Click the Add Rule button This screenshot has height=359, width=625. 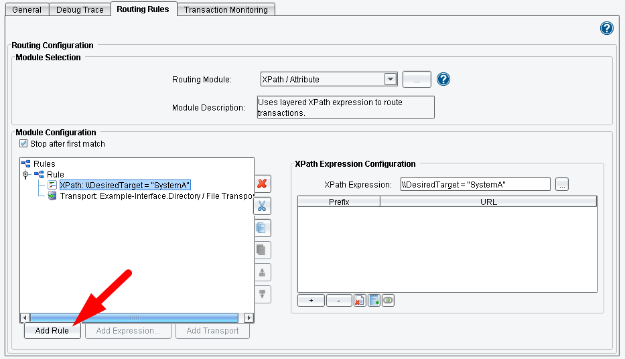pyautogui.click(x=52, y=331)
